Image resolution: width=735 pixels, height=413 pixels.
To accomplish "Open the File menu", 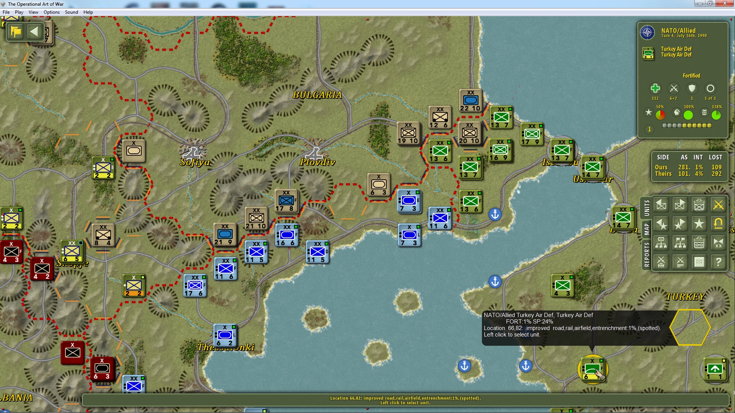I will [x=6, y=12].
